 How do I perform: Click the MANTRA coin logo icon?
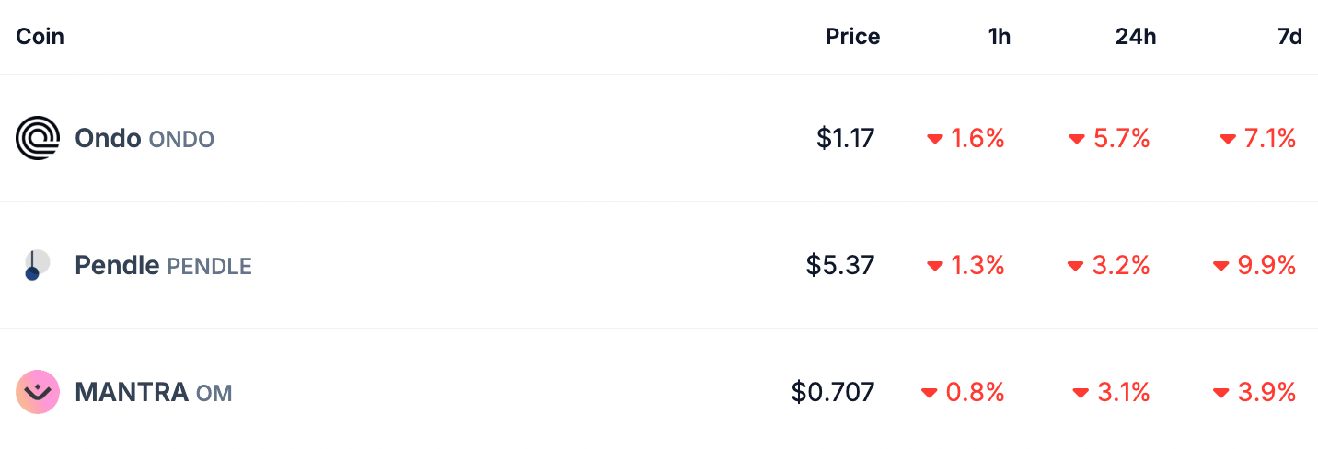point(38,393)
